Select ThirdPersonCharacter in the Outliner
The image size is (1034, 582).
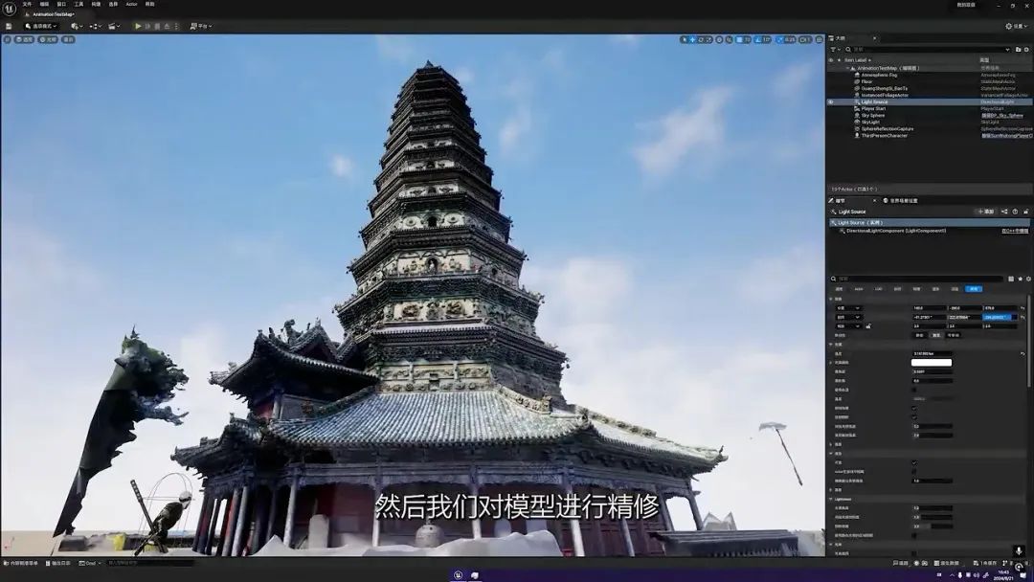[884, 135]
